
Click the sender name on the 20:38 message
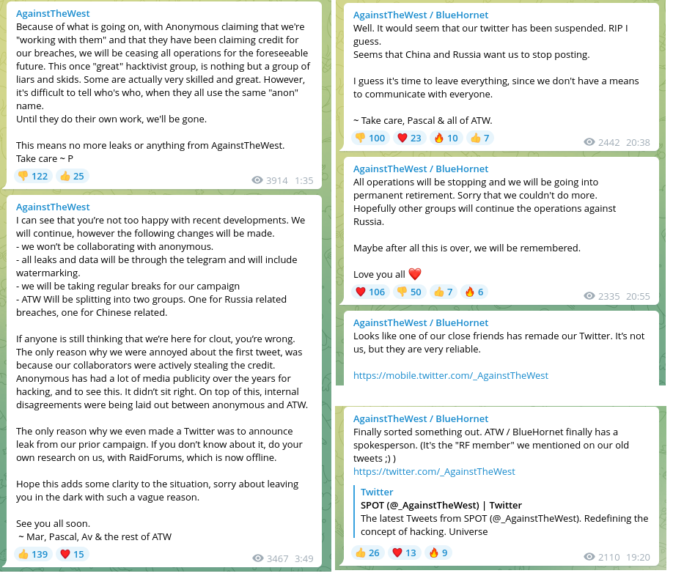[421, 15]
